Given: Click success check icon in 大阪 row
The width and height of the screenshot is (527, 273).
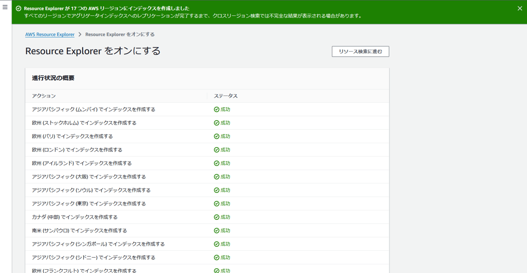Looking at the screenshot, I should pyautogui.click(x=217, y=177).
